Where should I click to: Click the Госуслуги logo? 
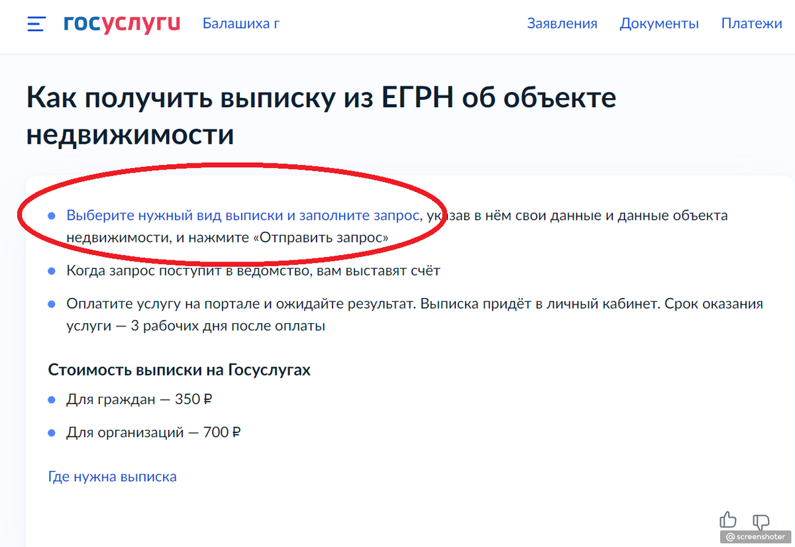coord(122,24)
